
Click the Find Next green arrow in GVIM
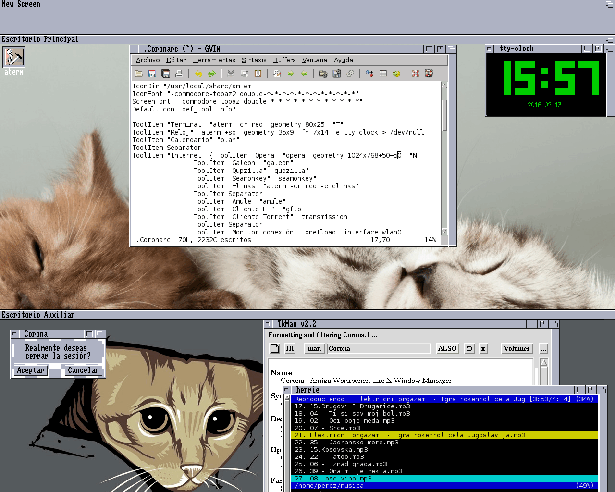click(x=291, y=74)
